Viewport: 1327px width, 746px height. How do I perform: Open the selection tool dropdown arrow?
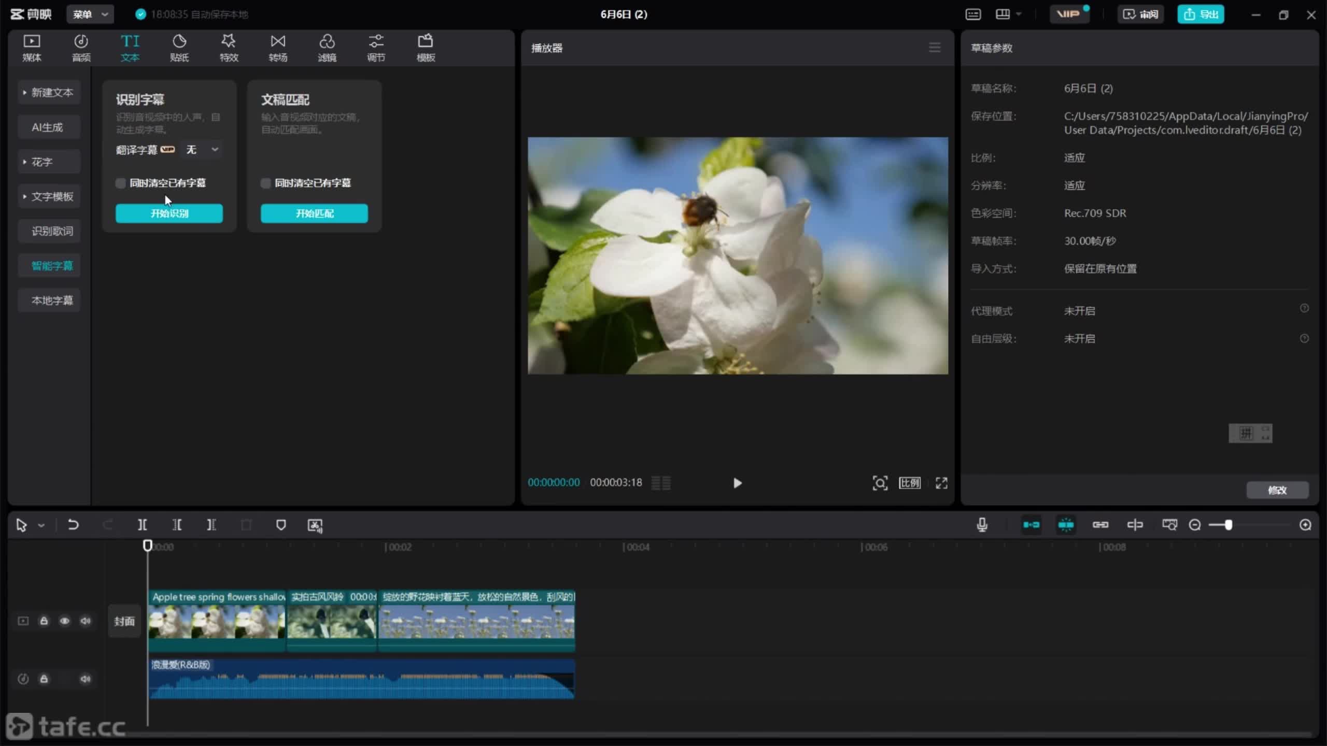pos(41,525)
